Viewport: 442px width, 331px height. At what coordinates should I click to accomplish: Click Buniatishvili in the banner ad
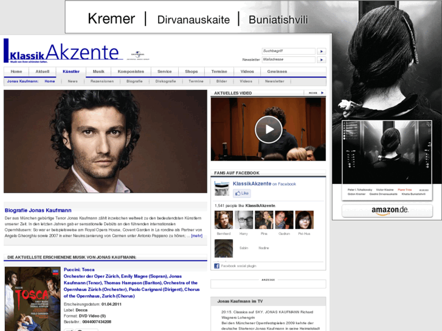[x=278, y=19]
